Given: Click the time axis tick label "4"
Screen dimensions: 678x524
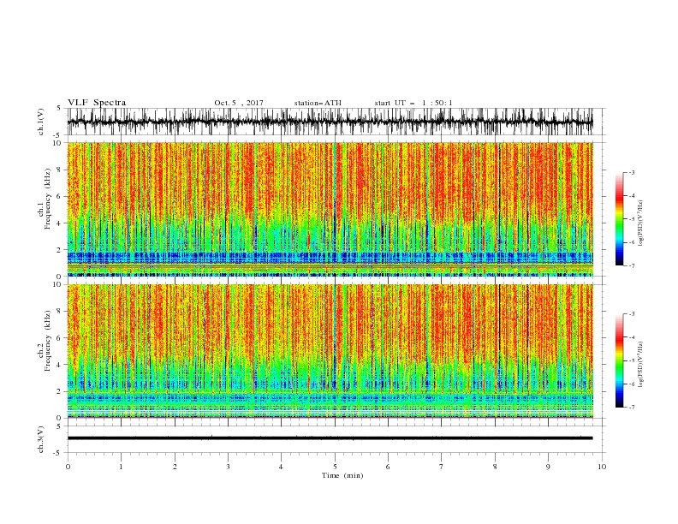Looking at the screenshot, I should click(282, 467).
